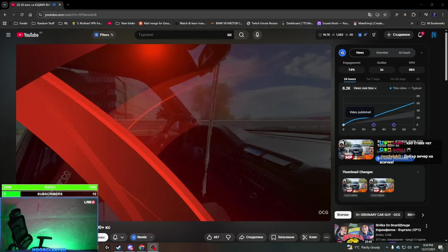Select the 1st 28 days range
This screenshot has width=448, height=252.
point(398,79)
